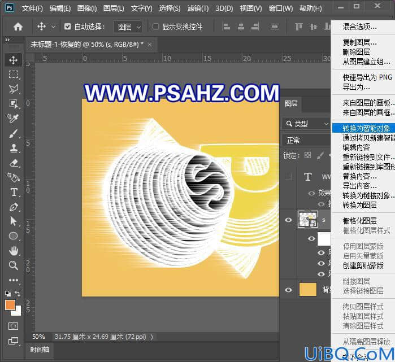Swap foreground and background colors
Viewport: 395px width, 362px height.
click(x=18, y=293)
